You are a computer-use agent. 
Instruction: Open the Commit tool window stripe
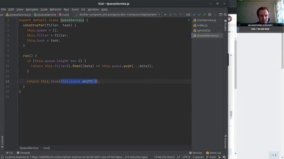coord(2,142)
